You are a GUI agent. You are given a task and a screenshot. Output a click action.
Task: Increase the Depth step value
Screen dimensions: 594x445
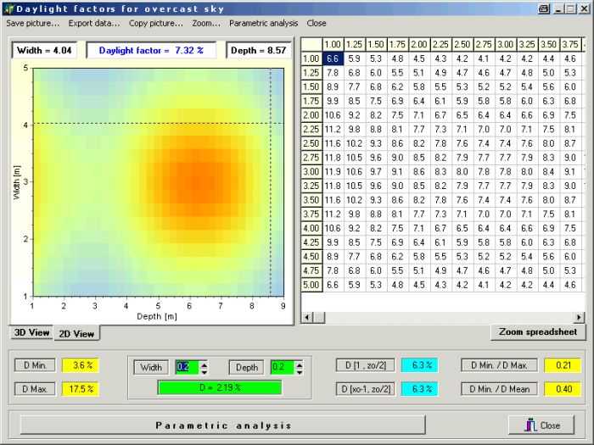coord(300,364)
